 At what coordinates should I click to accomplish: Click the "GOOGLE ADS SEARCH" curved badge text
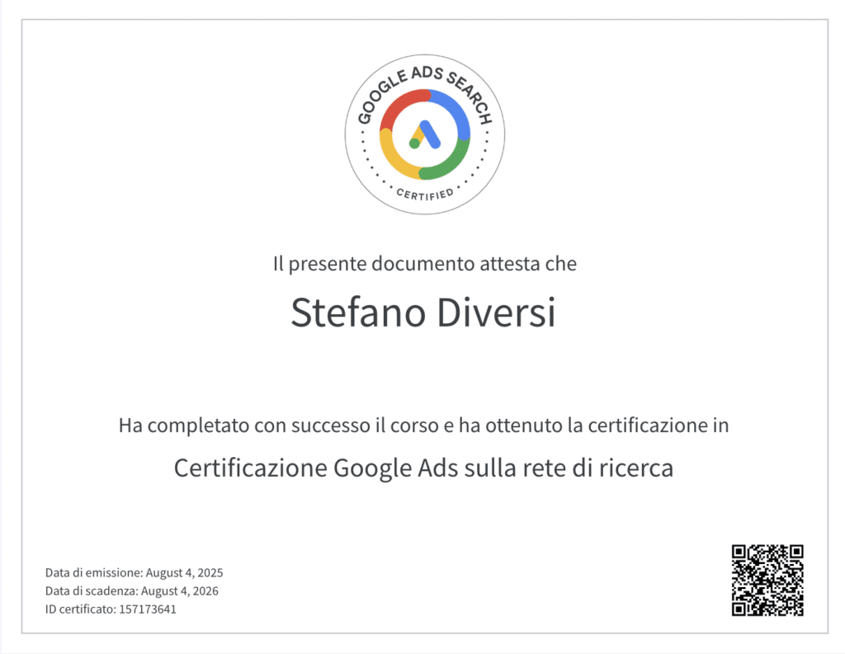click(424, 81)
